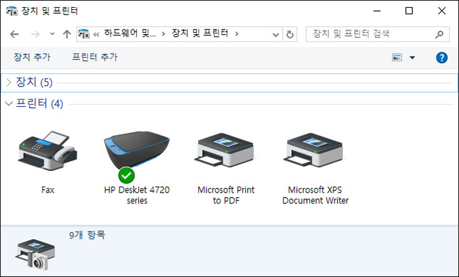This screenshot has width=459, height=277.
Task: Open the address bar history dropdown
Action: tap(277, 33)
